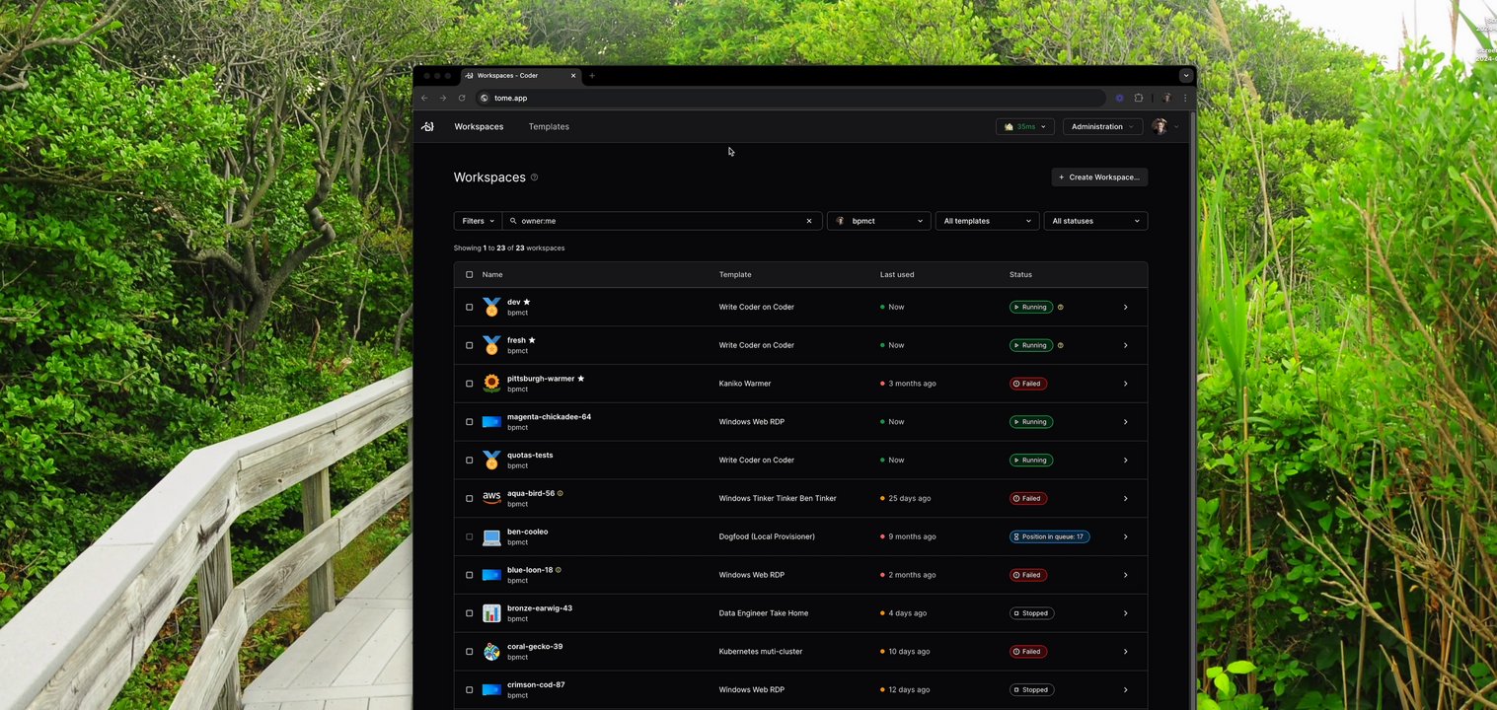Check the box for pittsburgh-warmer
Screen dimensions: 1497x710
pos(469,384)
